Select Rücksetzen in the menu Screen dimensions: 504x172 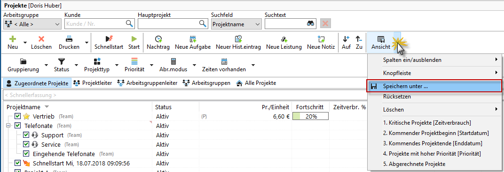tap(434, 96)
